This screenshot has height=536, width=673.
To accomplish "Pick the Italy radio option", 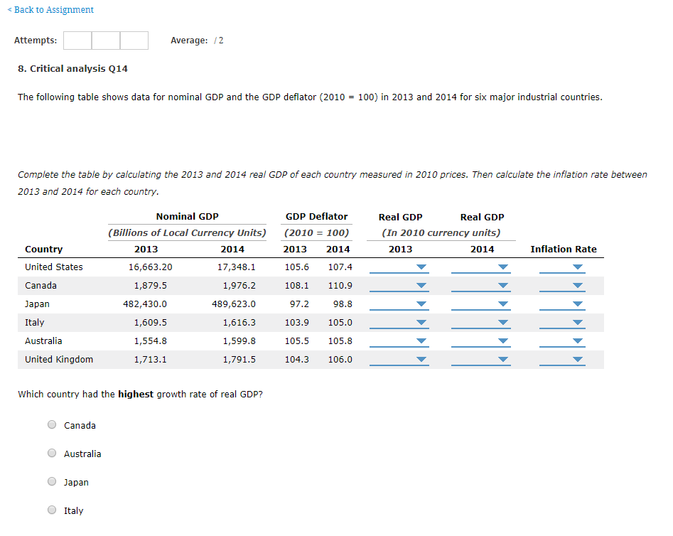I will click(x=52, y=510).
